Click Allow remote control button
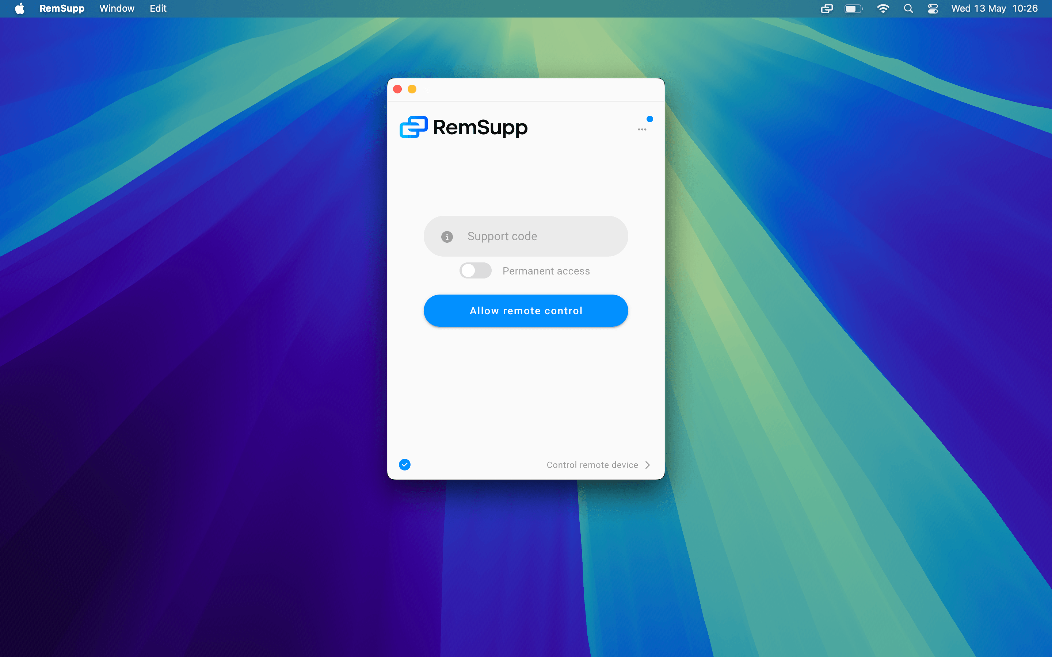This screenshot has width=1052, height=657. (526, 311)
